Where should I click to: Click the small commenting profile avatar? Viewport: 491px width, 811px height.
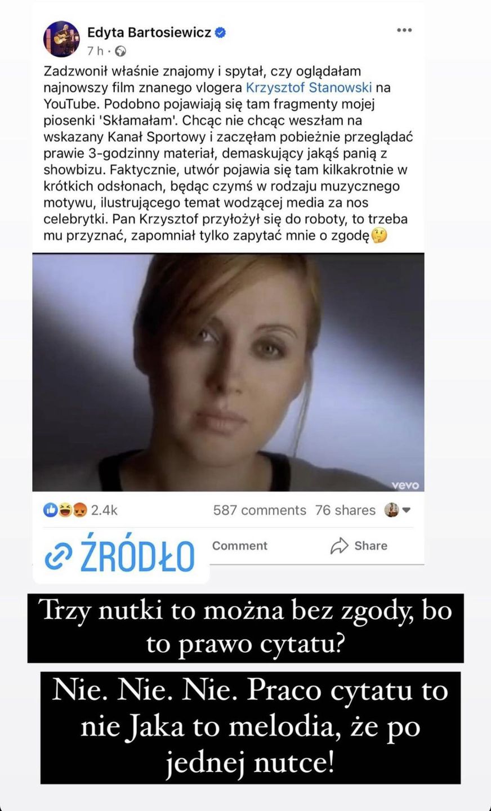(392, 510)
